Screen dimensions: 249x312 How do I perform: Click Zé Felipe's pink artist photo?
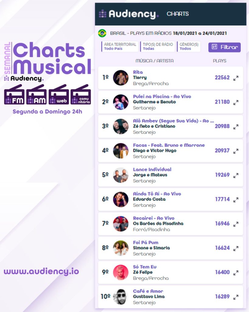click(x=120, y=272)
